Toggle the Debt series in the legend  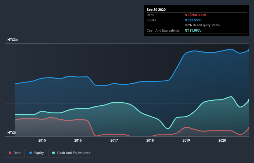tap(15, 153)
